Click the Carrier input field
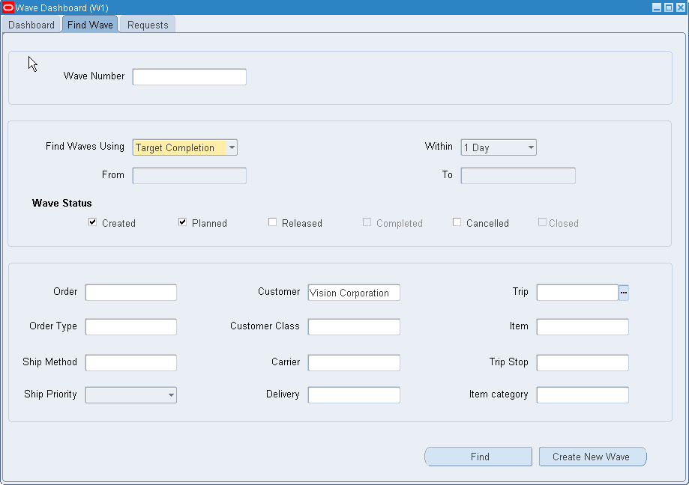The image size is (689, 485). pos(354,363)
